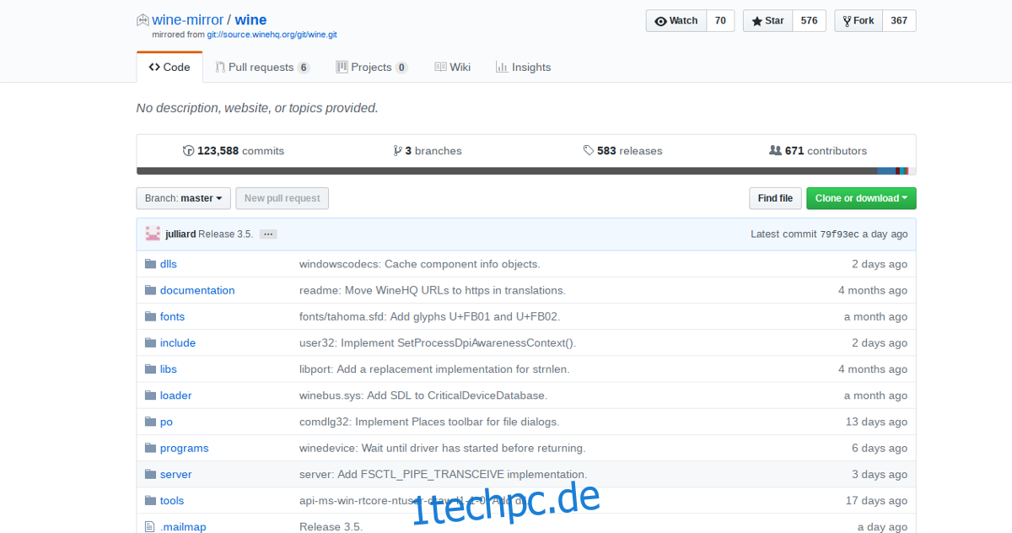View the 367 forks count
The height and width of the screenshot is (533, 1012).
(x=899, y=21)
